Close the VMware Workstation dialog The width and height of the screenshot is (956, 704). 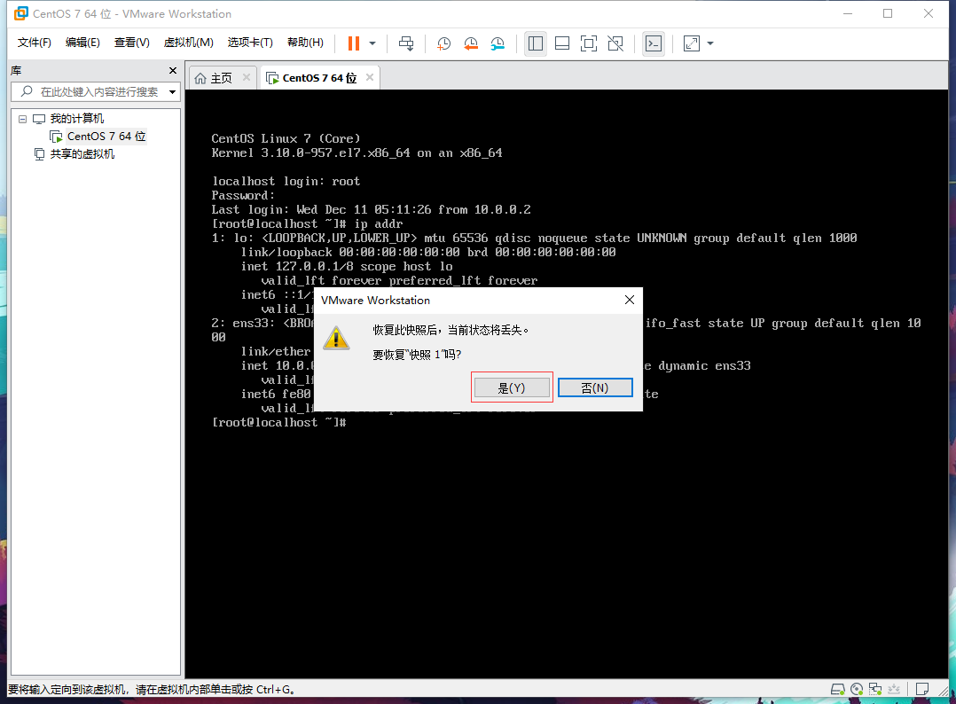630,300
